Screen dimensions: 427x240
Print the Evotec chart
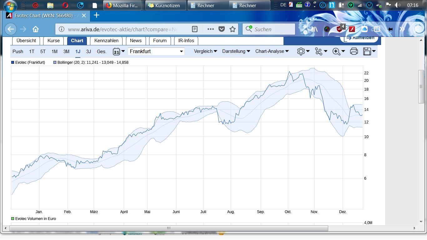[354, 51]
